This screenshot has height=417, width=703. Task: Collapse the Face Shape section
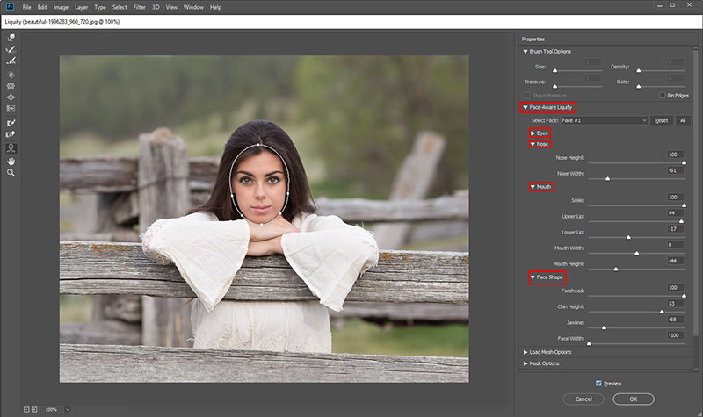point(533,277)
